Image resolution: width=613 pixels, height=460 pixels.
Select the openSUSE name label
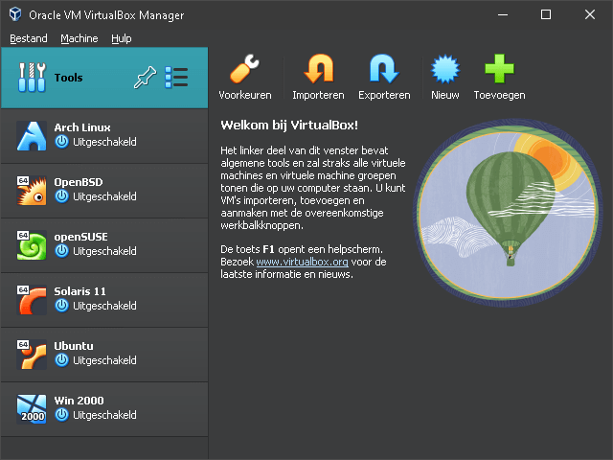point(80,237)
